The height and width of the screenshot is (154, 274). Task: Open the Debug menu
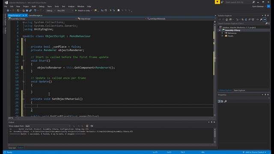[x=42, y=6]
